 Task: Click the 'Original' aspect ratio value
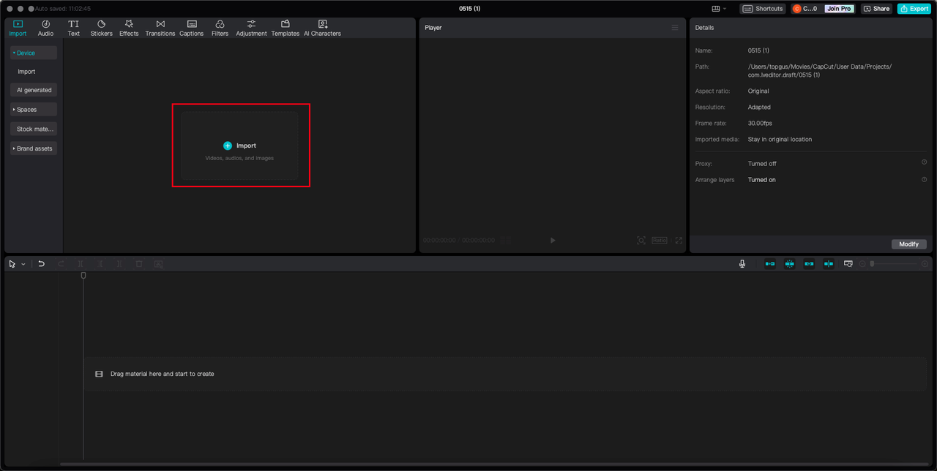point(758,91)
